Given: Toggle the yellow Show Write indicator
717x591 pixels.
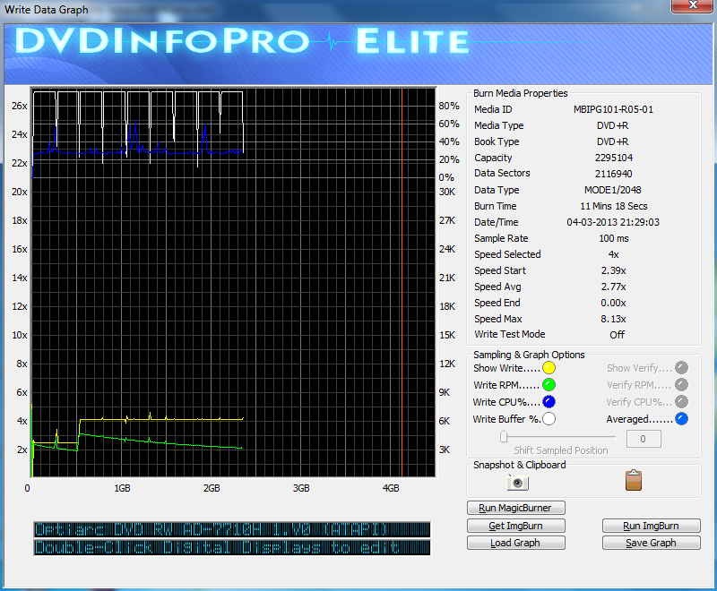Looking at the screenshot, I should tap(549, 368).
